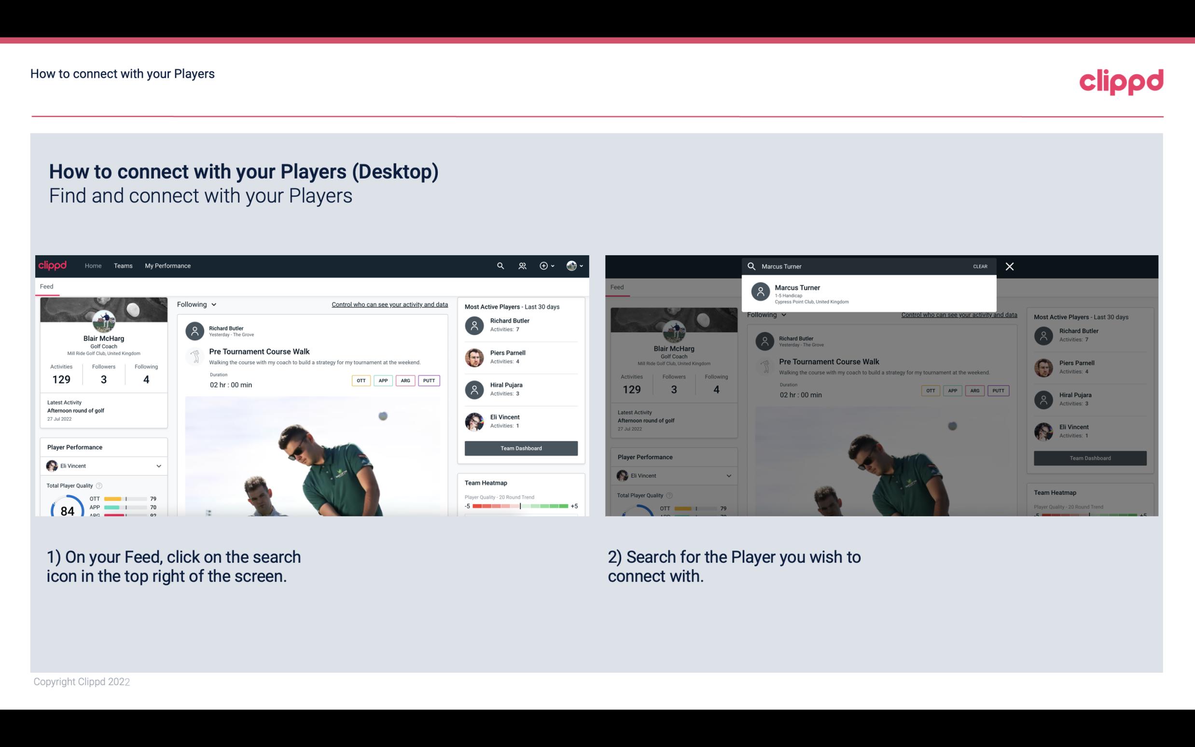
Task: Click Control who can see activity link
Action: [389, 304]
